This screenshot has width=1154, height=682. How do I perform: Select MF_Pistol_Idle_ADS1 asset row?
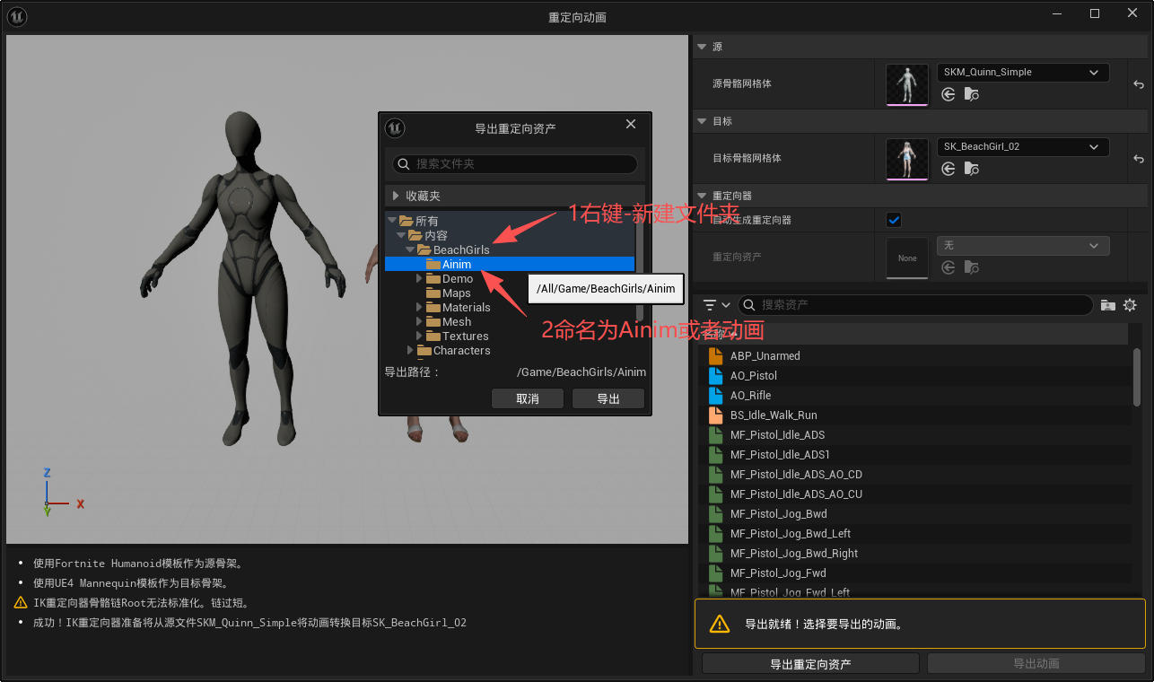tap(915, 455)
